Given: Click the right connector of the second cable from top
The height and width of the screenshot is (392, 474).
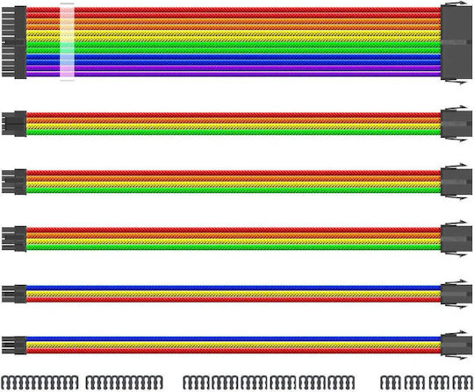Looking at the screenshot, I should [456, 124].
